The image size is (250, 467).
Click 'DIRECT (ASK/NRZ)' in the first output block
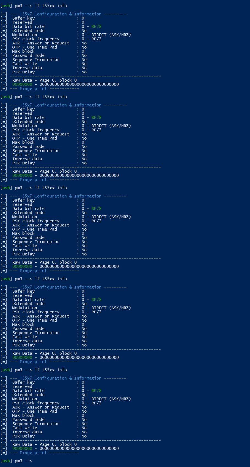coord(111,35)
